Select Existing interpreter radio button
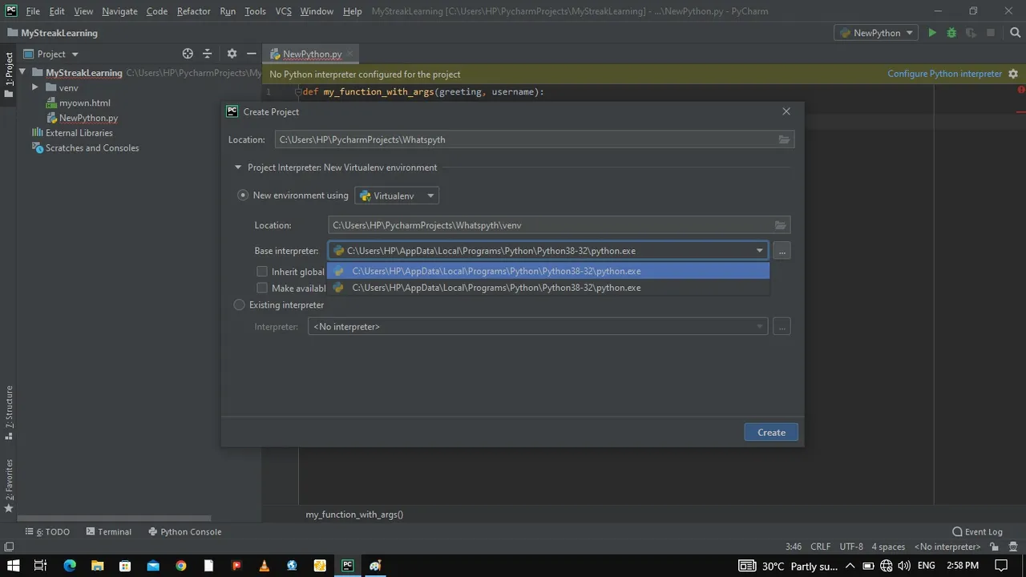1026x577 pixels. 239,305
